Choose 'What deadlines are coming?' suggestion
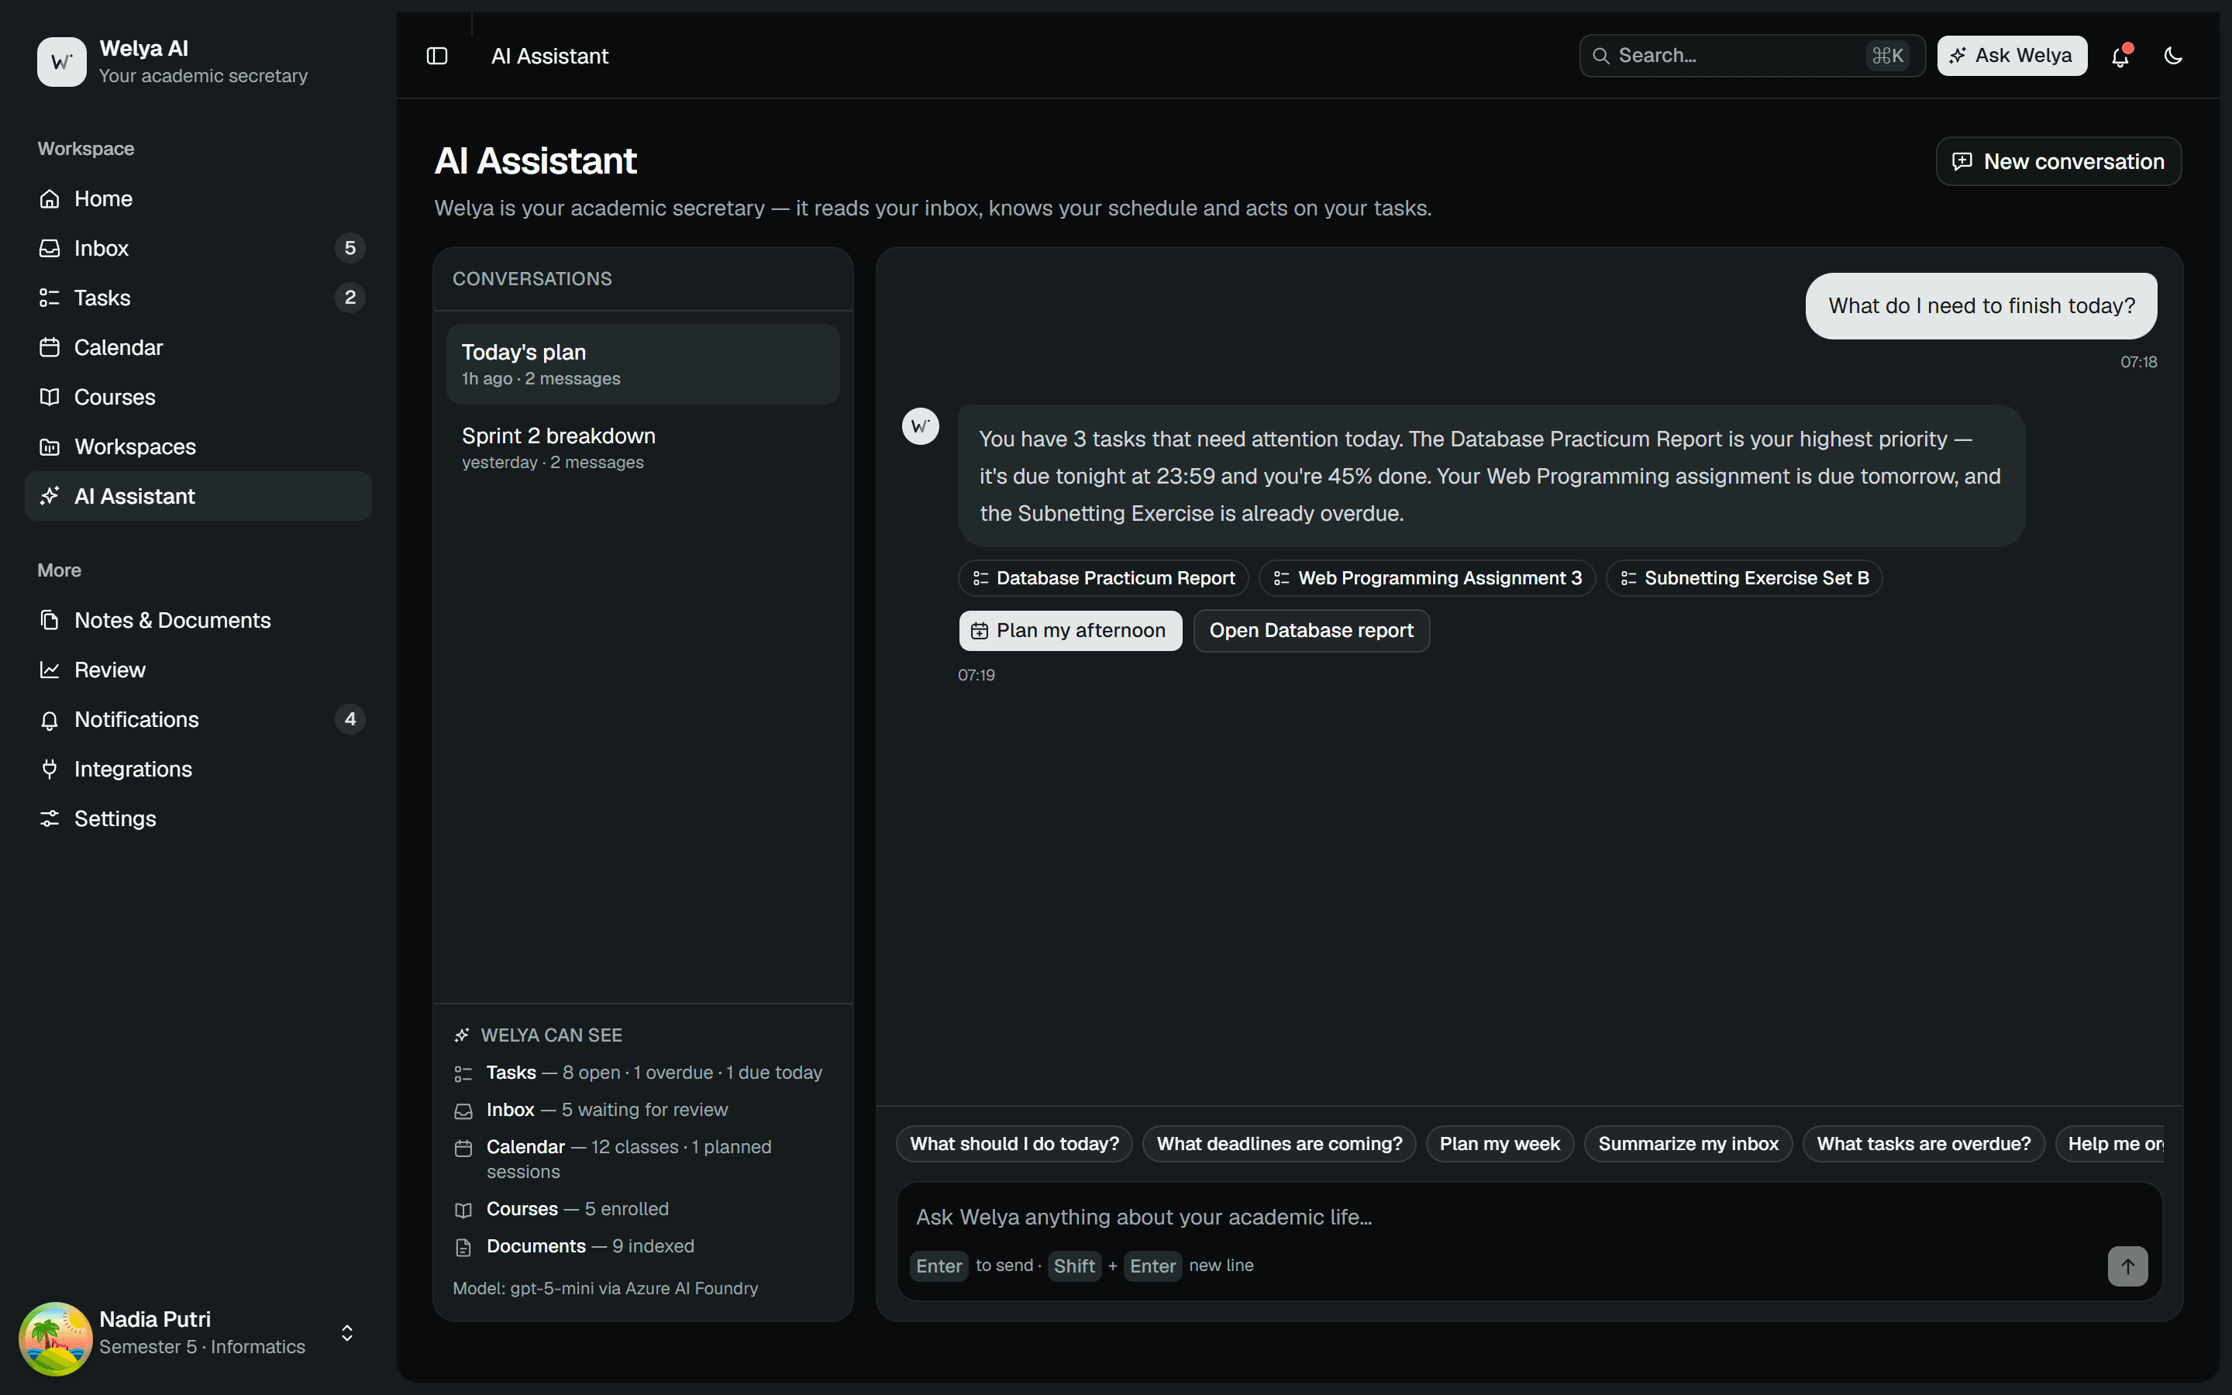This screenshot has height=1395, width=2232. click(1278, 1144)
